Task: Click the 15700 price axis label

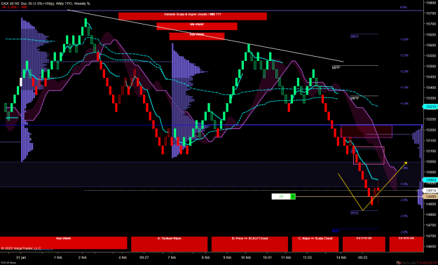Action: pos(430,24)
